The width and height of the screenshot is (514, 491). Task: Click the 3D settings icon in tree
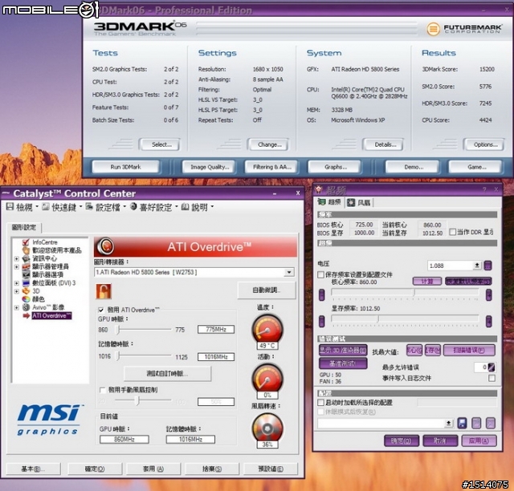26,291
